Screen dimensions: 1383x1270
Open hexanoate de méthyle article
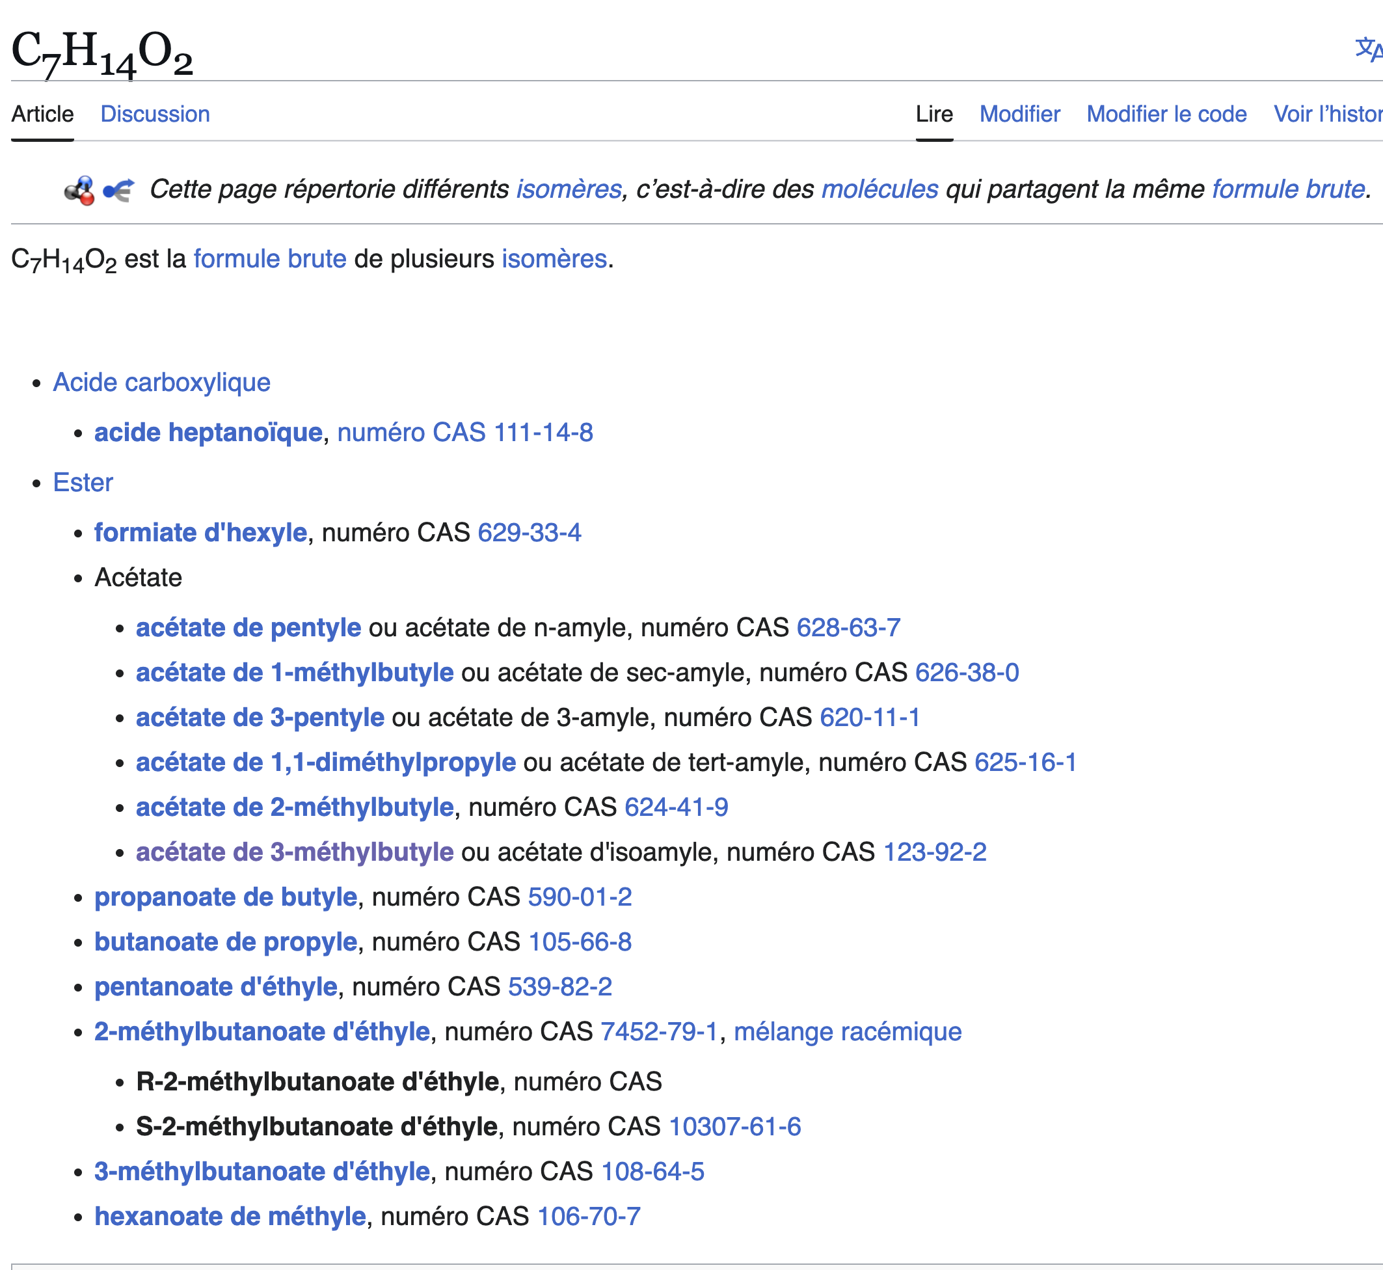230,1217
